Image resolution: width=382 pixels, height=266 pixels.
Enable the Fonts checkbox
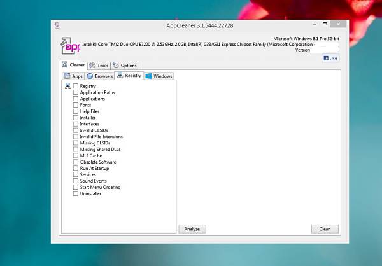[76, 105]
